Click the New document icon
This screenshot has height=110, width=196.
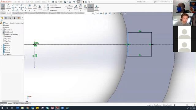(x=56, y=2)
